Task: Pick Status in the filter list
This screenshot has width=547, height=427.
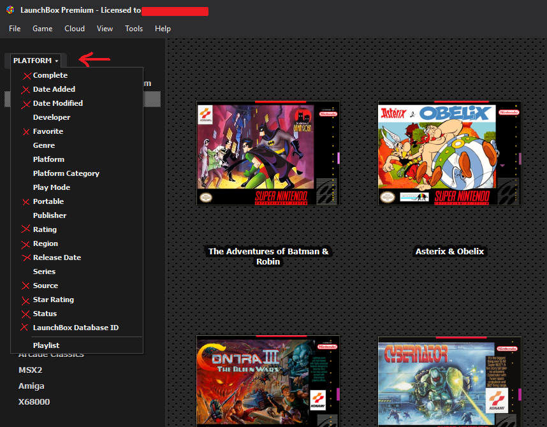Action: coord(77,314)
